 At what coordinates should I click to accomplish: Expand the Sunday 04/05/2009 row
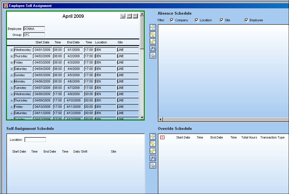[x=12, y=75]
